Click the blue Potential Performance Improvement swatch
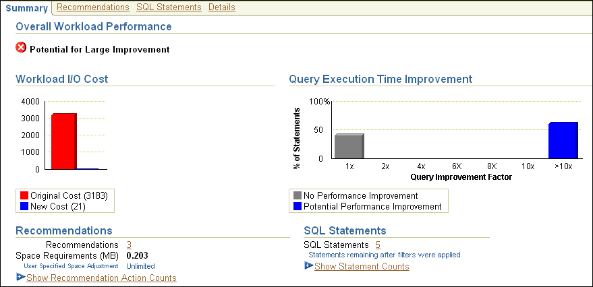Image resolution: width=593 pixels, height=287 pixels. (x=297, y=206)
